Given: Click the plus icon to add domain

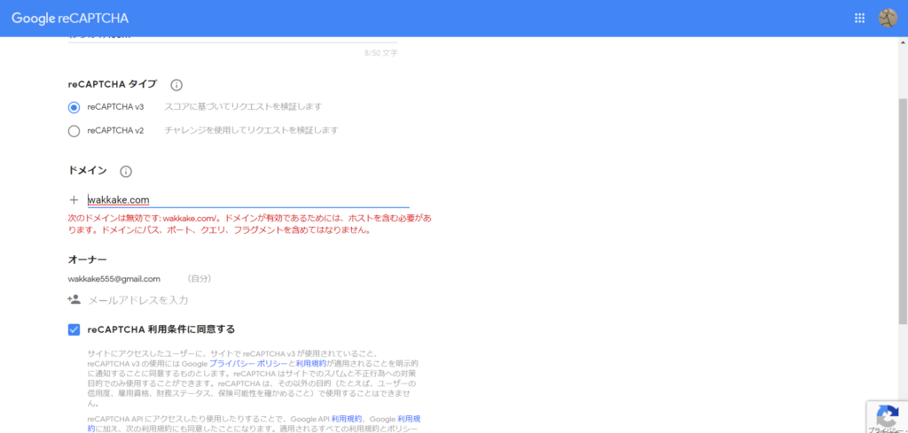Looking at the screenshot, I should (x=74, y=200).
